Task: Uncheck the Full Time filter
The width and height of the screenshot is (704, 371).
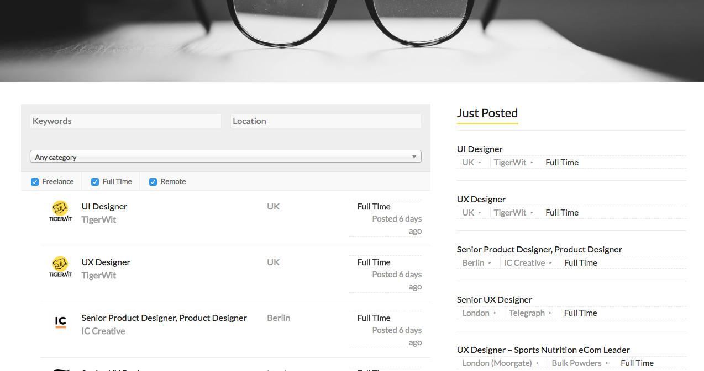Action: coord(95,182)
